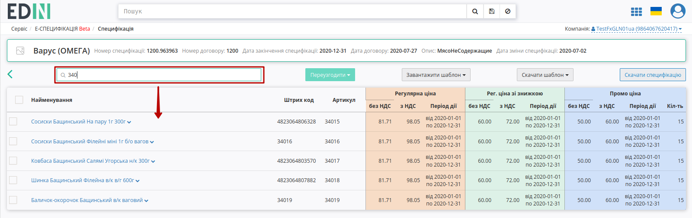
Task: Go to the Сервіс breadcrumb
Action: coord(19,29)
